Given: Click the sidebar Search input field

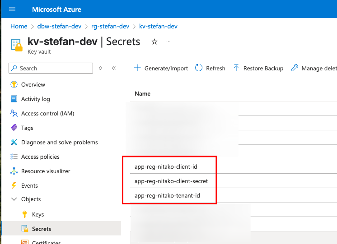Looking at the screenshot, I should tap(54, 68).
